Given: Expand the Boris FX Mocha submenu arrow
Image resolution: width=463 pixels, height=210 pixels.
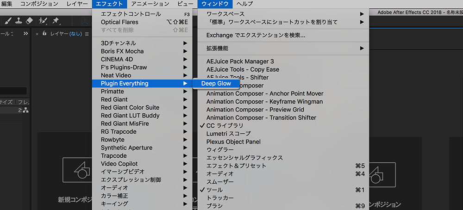Looking at the screenshot, I should coord(185,51).
